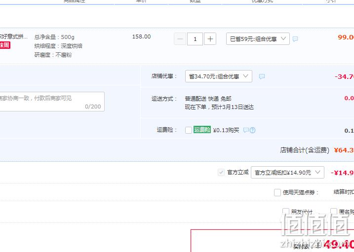Click the green 运费险 badge

click(x=202, y=130)
